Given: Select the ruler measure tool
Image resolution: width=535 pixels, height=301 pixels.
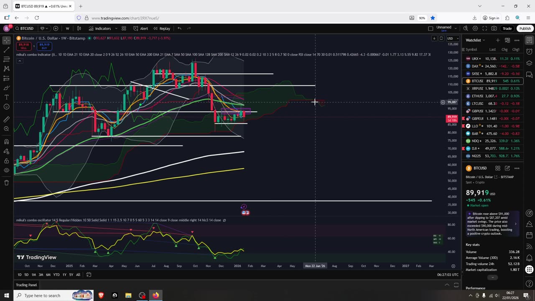Looking at the screenshot, I should 7,119.
